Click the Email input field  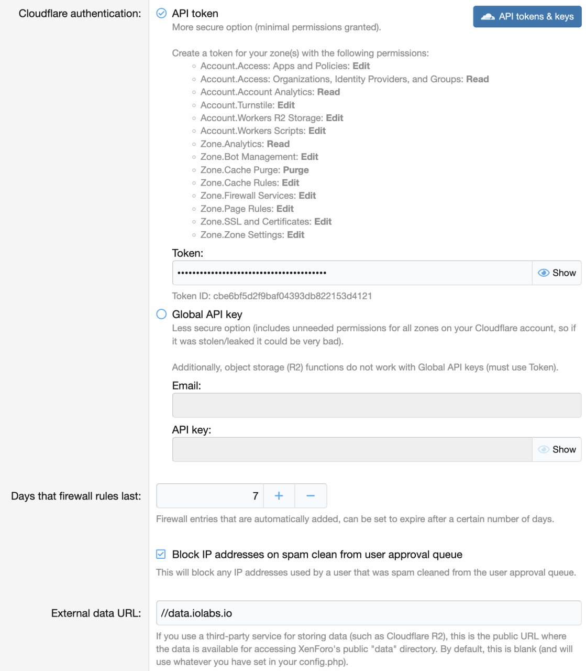point(377,406)
